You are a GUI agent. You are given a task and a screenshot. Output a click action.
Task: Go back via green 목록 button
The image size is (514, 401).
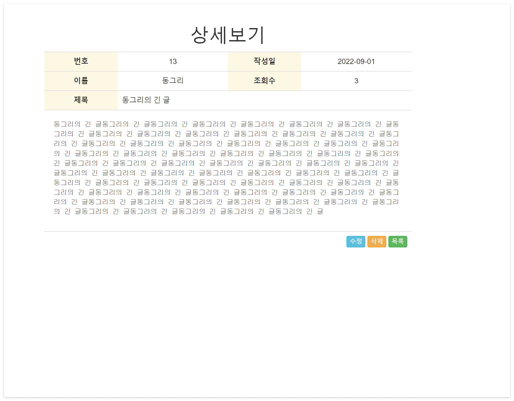(x=398, y=241)
